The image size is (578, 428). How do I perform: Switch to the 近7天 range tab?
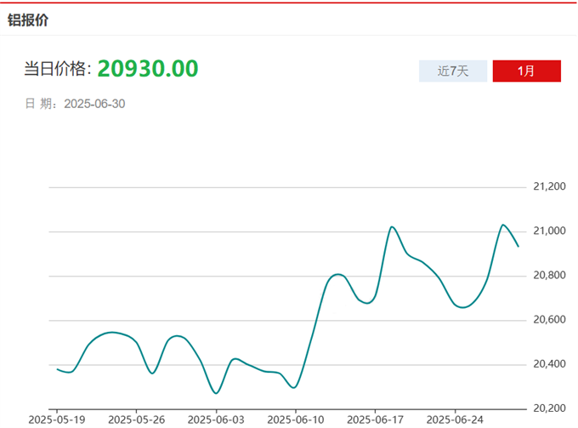point(453,71)
